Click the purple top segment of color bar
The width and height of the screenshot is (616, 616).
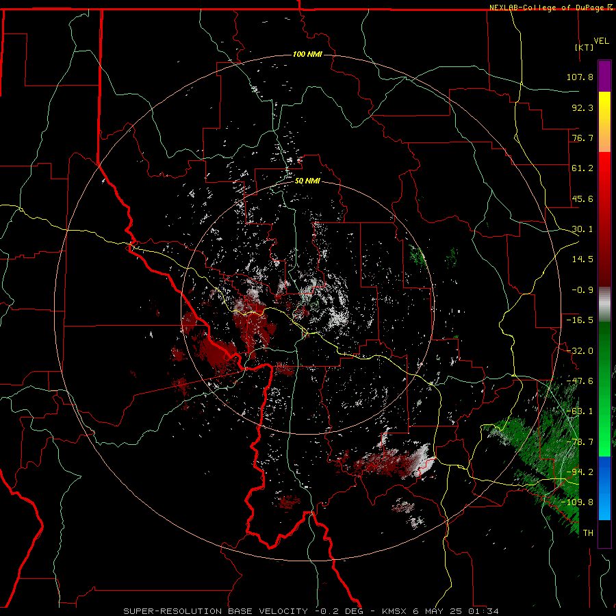[x=604, y=76]
